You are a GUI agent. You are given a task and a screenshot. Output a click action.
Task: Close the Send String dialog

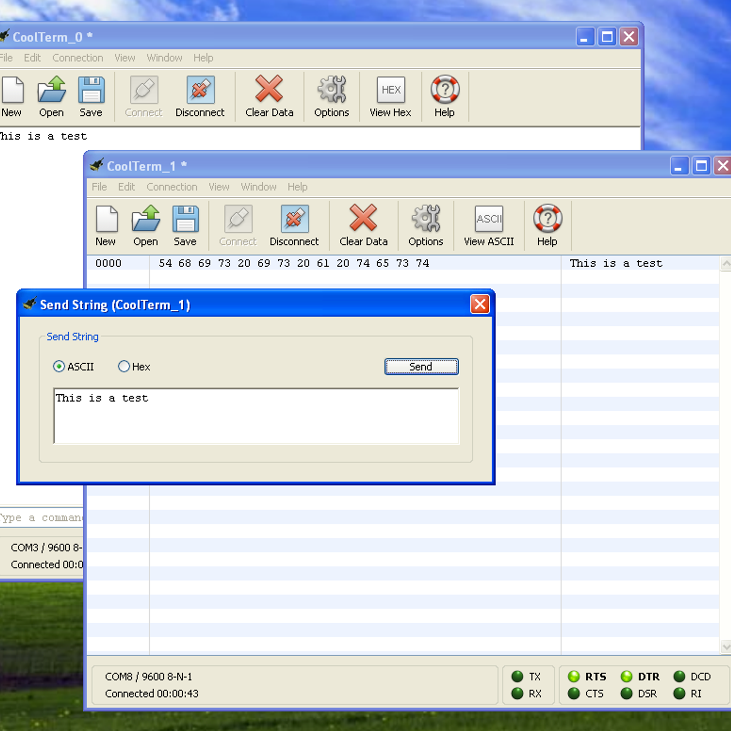(480, 304)
